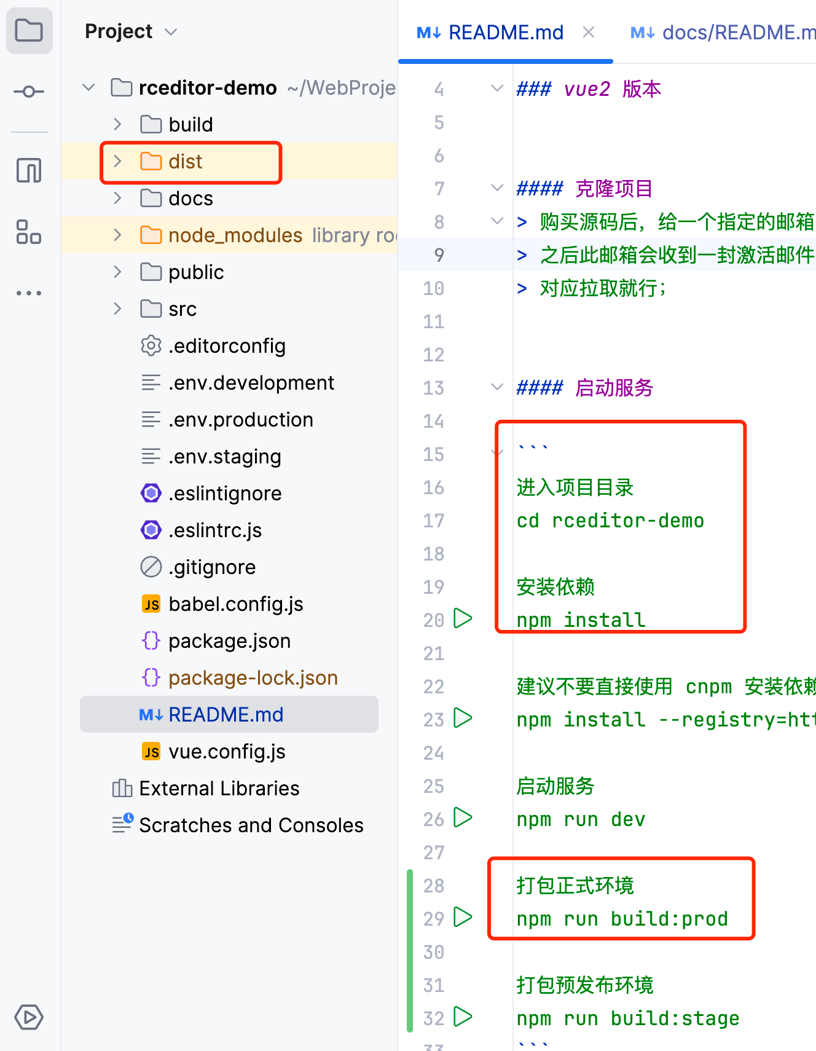
Task: Fold the vue2 heading section on line 4
Action: 497,89
